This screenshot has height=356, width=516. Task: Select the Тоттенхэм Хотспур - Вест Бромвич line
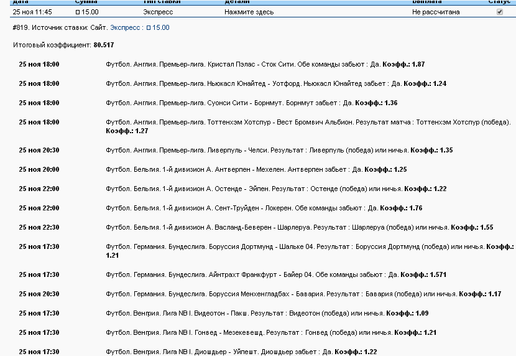click(308, 126)
